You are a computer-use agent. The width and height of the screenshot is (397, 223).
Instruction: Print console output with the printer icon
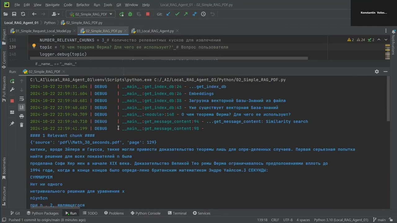(x=21, y=116)
